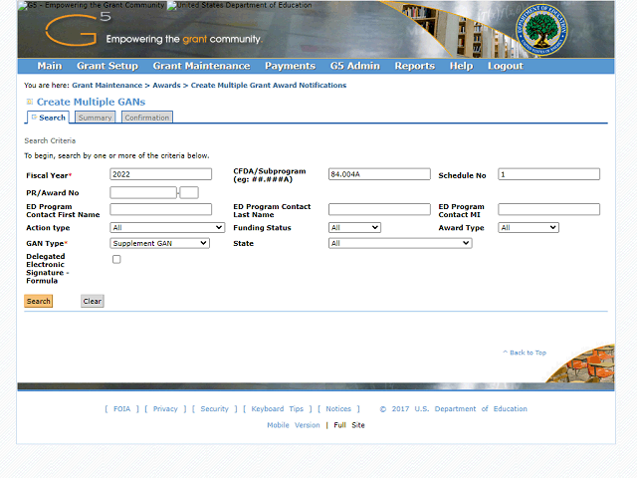Change the GAN Type Supplement GAN dropdown
This screenshot has height=478, width=637.
point(159,243)
